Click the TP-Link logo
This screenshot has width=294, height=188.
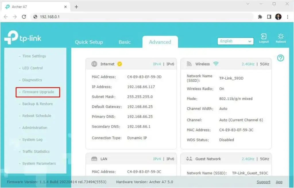point(23,37)
